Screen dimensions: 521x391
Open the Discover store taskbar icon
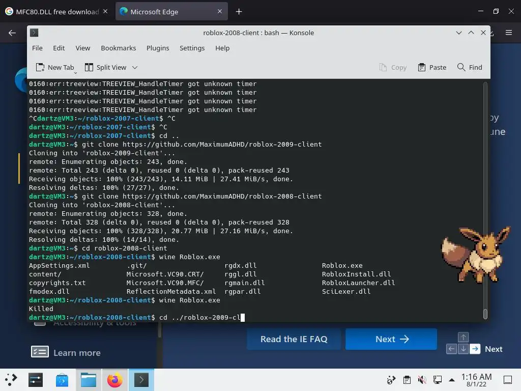tap(62, 380)
